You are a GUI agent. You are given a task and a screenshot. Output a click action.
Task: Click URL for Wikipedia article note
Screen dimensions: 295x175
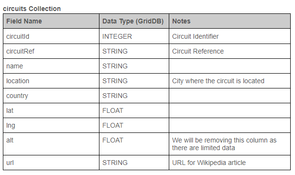209,163
